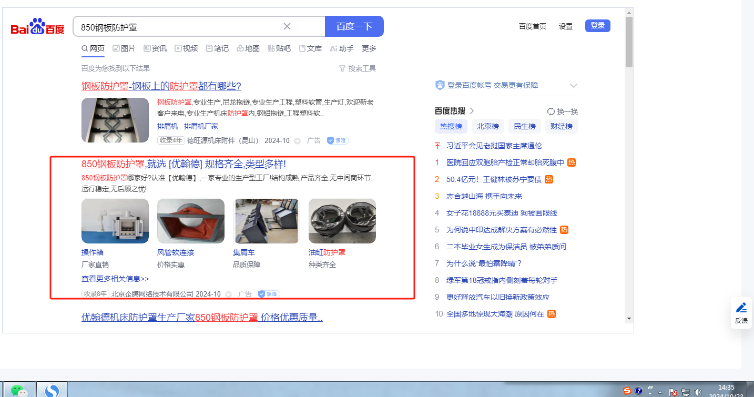This screenshot has width=754, height=397.
Task: Click the 保障 badge on the 北京企腾 result
Action: click(269, 294)
